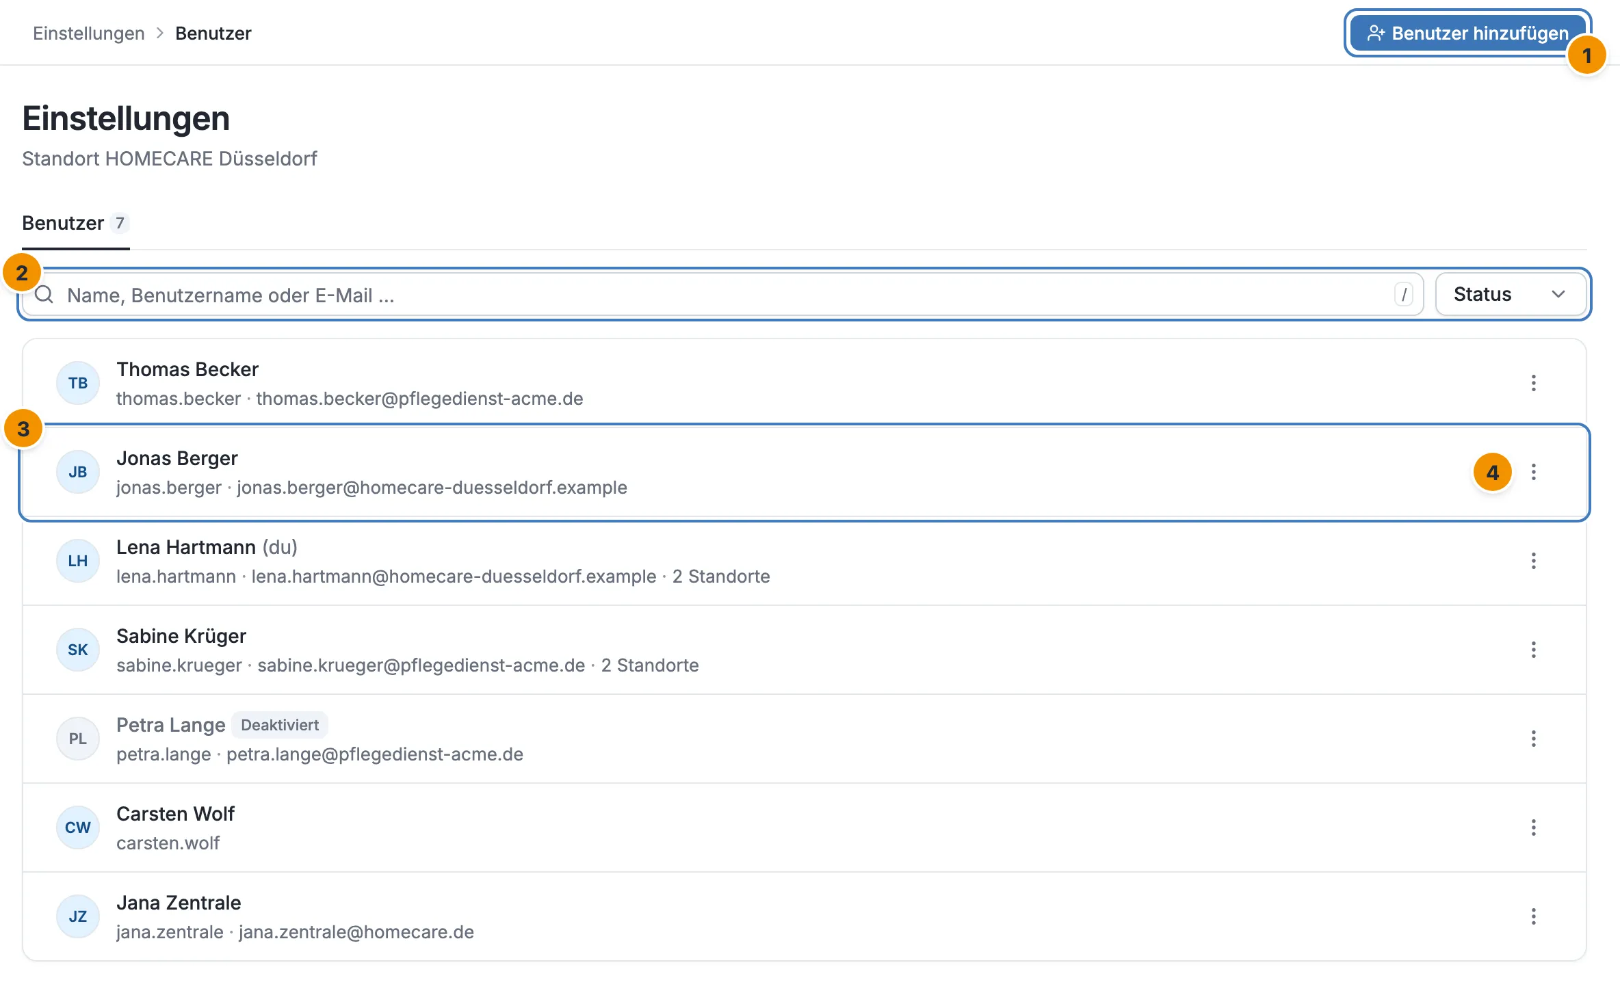The width and height of the screenshot is (1620, 993).
Task: Open the options menu for Thomas Becker
Action: point(1533,383)
